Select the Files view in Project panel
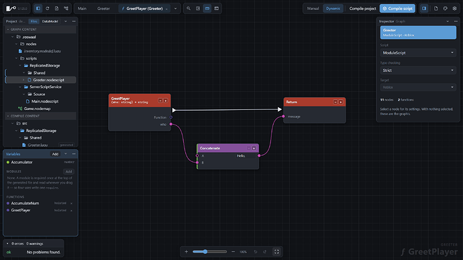The width and height of the screenshot is (463, 260). [x=34, y=21]
